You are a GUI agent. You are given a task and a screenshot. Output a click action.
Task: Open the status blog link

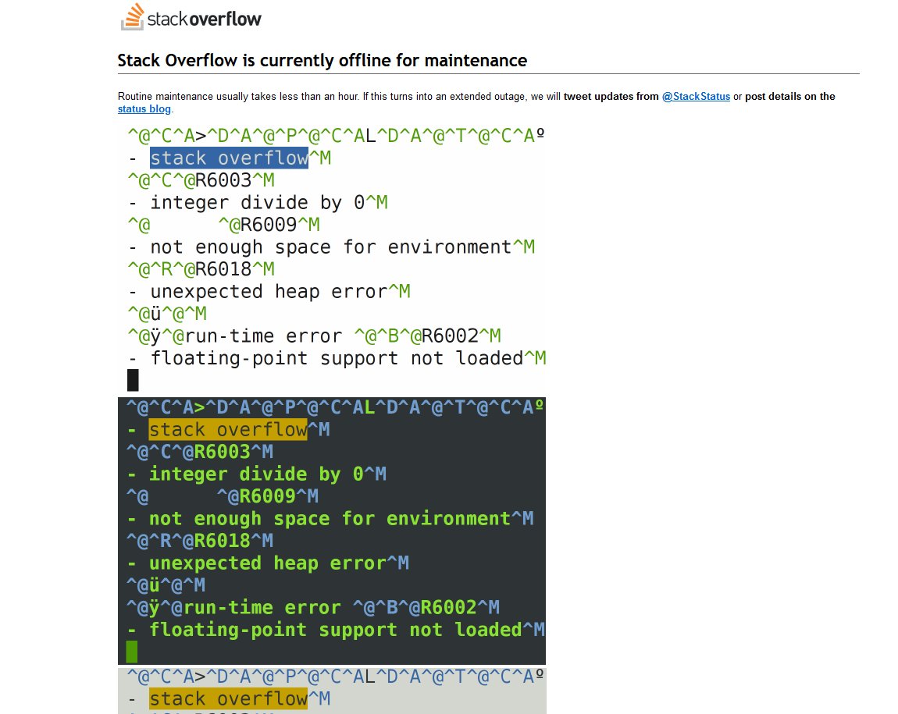pos(144,108)
